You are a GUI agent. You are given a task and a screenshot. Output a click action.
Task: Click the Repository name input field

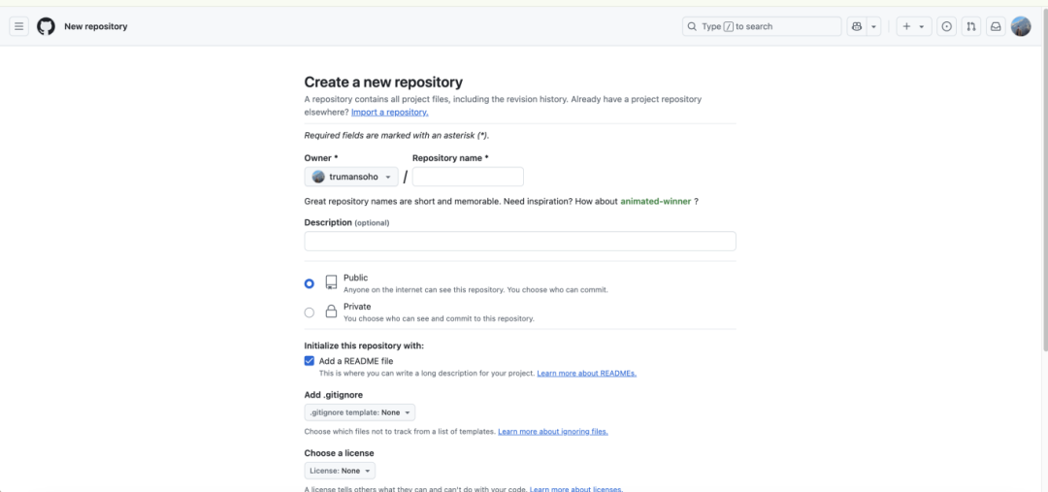tap(468, 177)
